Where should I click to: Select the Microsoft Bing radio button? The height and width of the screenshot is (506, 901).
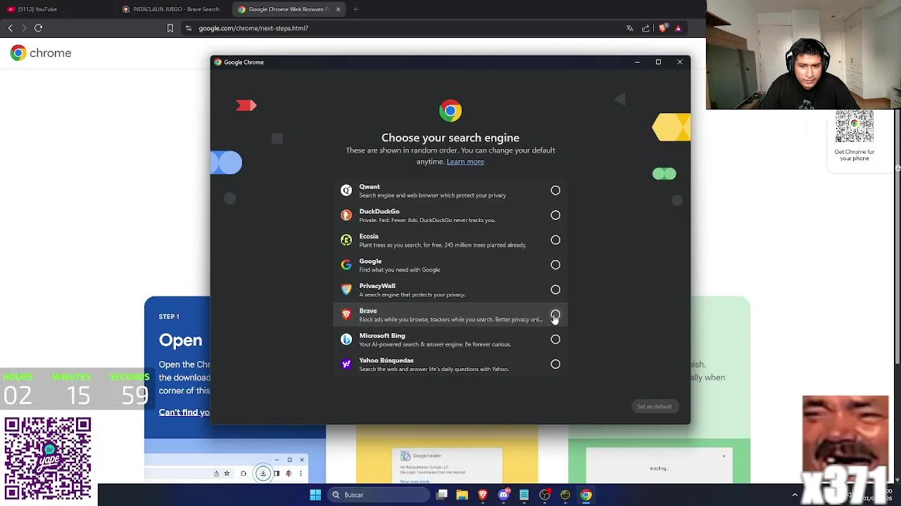click(x=555, y=339)
